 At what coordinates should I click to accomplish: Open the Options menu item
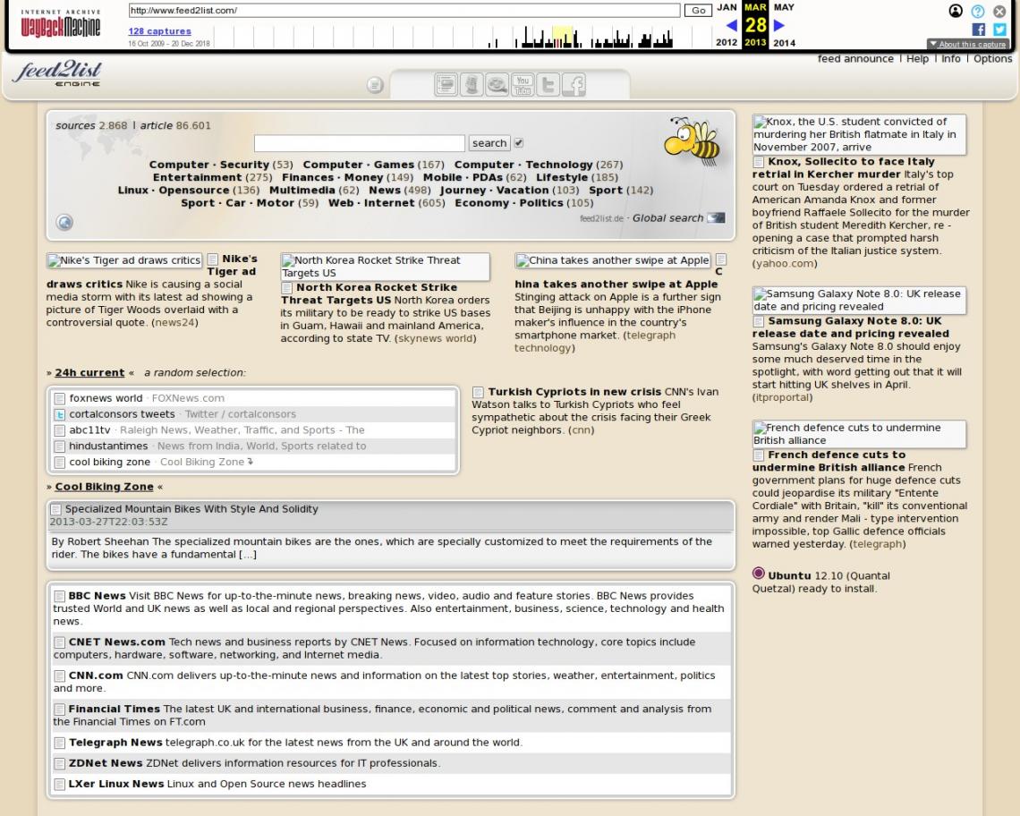tap(992, 58)
